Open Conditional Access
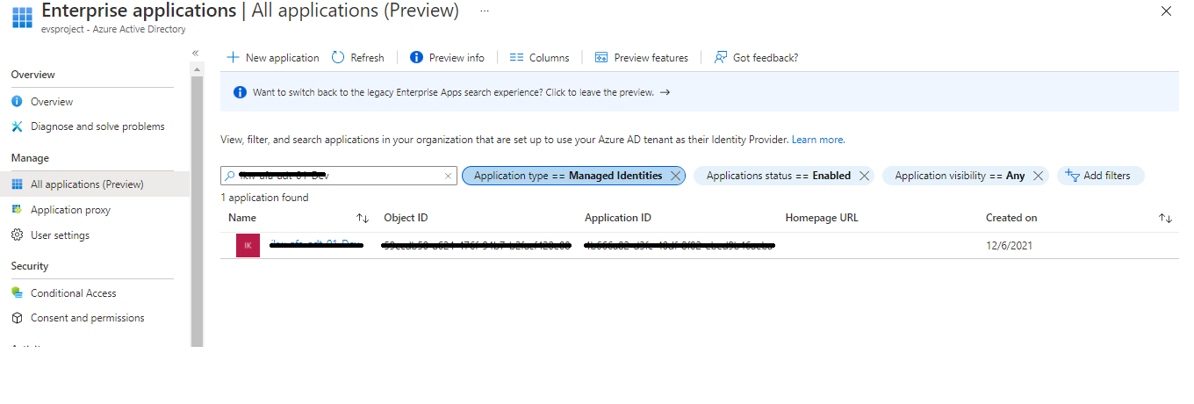This screenshot has height=404, width=1194. point(74,293)
